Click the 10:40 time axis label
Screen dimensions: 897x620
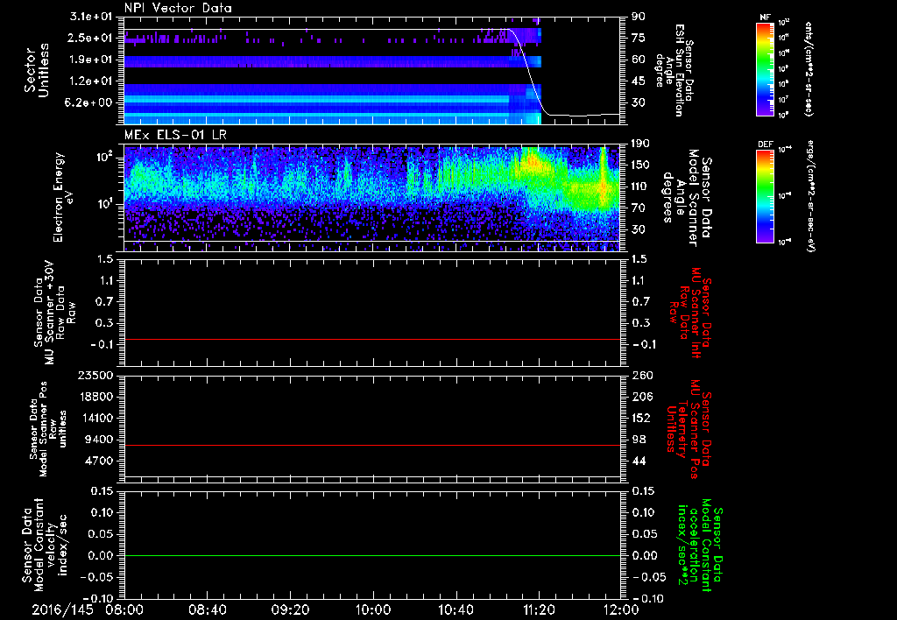pos(456,609)
